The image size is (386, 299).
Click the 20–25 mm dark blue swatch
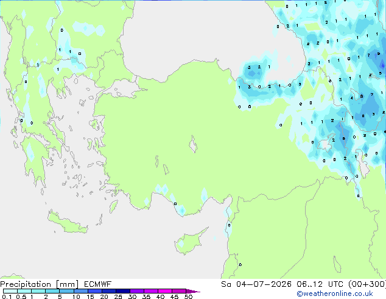[x=109, y=291]
